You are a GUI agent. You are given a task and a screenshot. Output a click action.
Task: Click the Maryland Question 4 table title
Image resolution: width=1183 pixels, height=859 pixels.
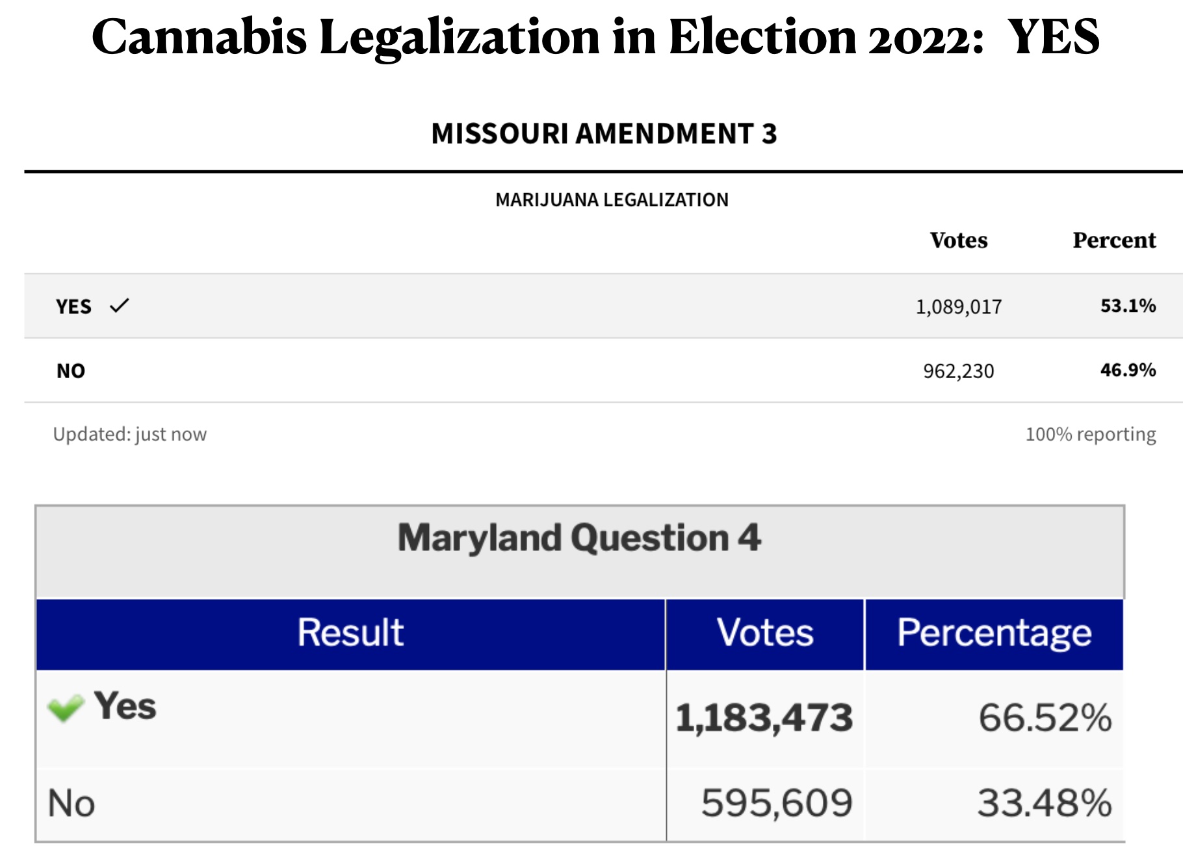pyautogui.click(x=579, y=538)
